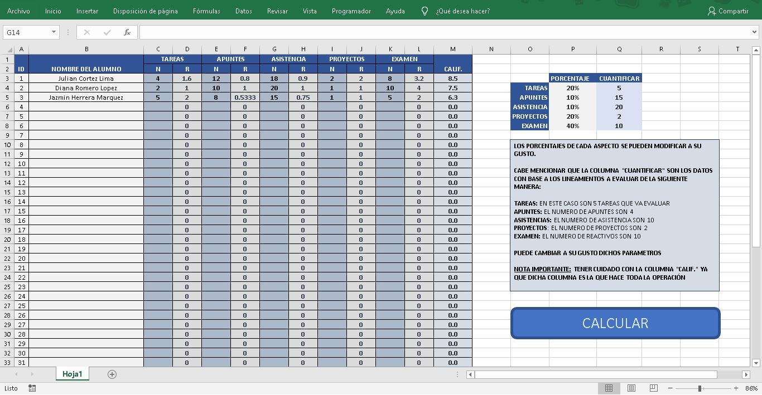Screen dimensions: 762x395
Task: Click the 86% zoom level
Action: (751, 388)
